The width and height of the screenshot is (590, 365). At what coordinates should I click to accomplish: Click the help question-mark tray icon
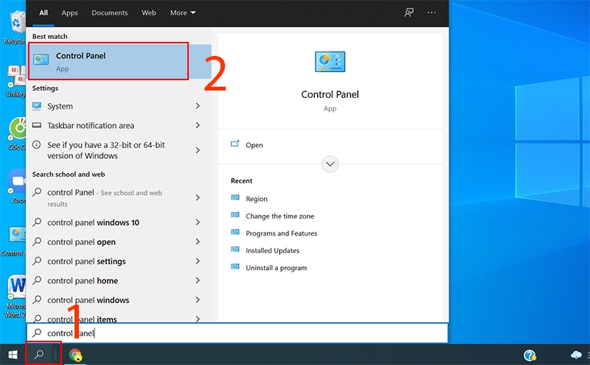(x=530, y=355)
